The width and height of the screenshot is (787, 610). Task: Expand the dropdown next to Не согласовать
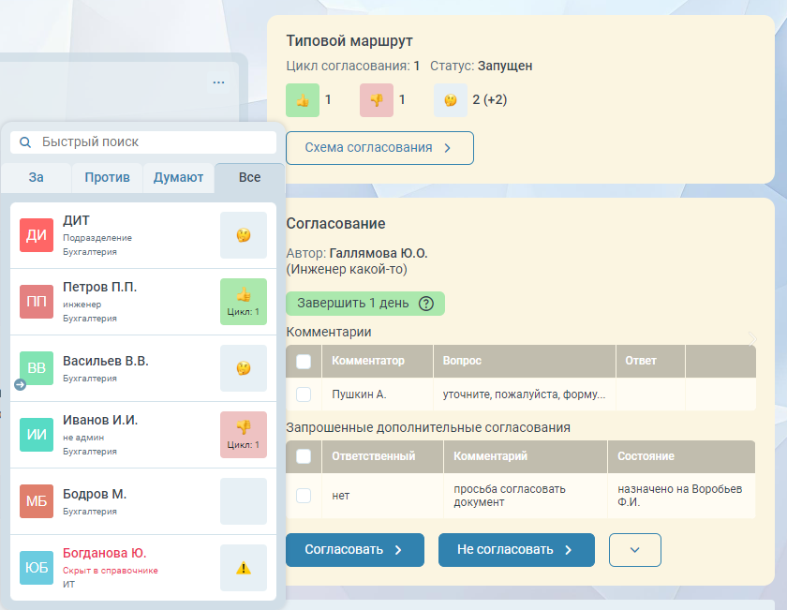[635, 550]
